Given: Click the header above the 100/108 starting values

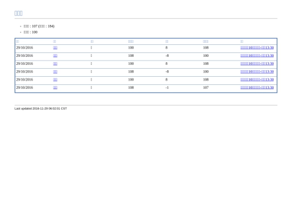Looking at the screenshot, I should [131, 41].
